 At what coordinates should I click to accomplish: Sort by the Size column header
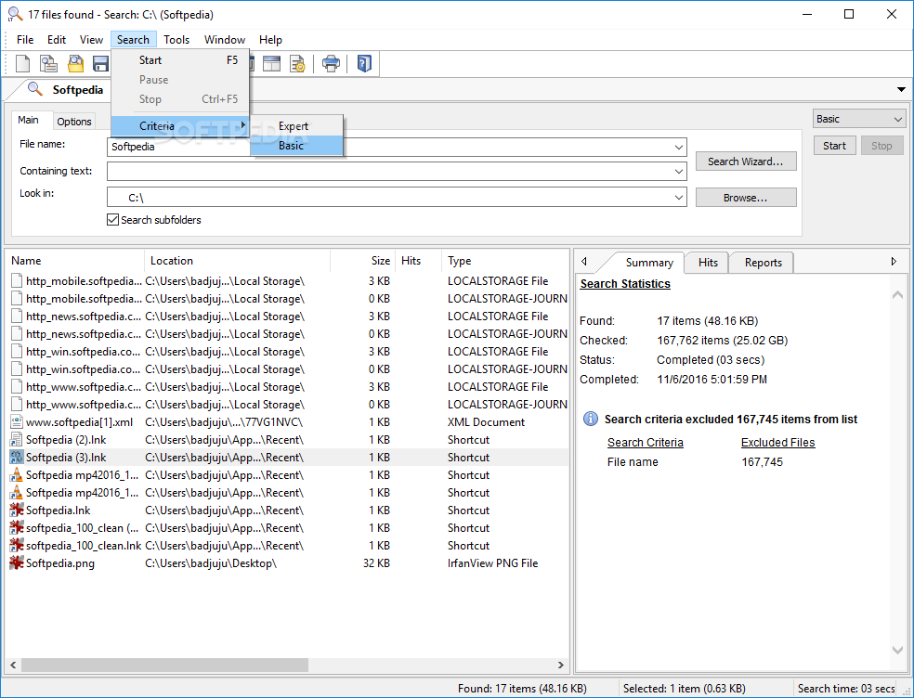pyautogui.click(x=362, y=261)
